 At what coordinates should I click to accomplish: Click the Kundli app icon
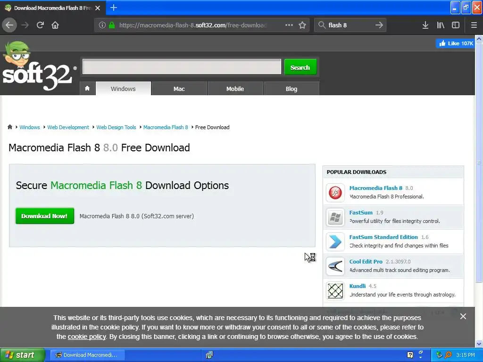335,291
